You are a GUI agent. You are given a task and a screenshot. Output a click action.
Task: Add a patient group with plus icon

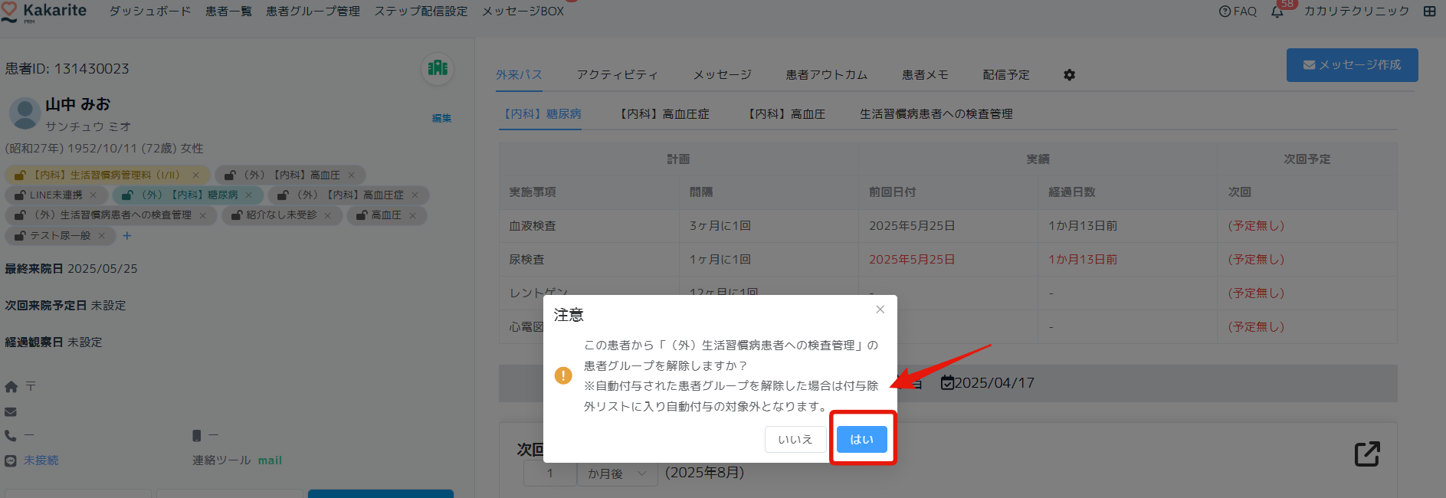[x=127, y=236]
